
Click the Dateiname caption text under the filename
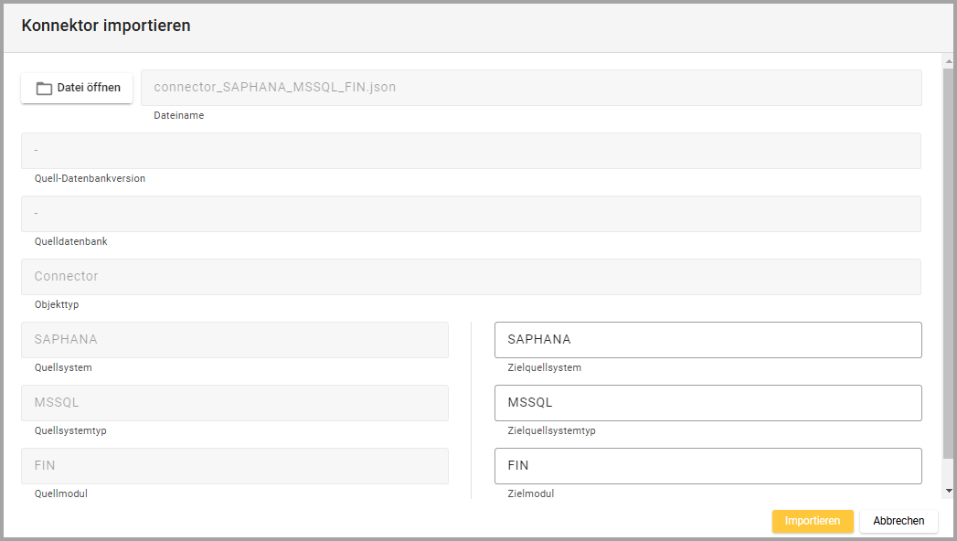(179, 116)
